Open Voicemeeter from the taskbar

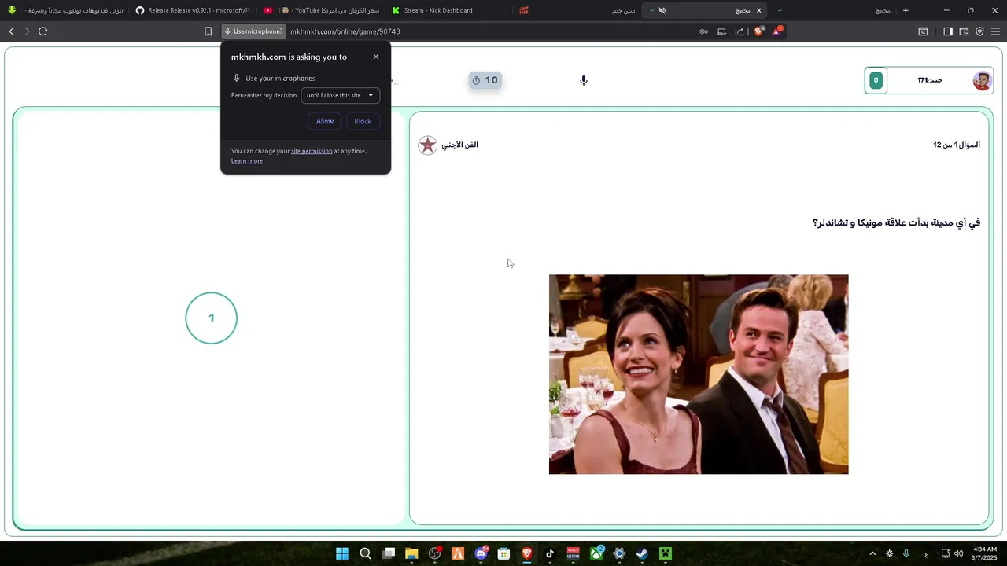tap(573, 553)
